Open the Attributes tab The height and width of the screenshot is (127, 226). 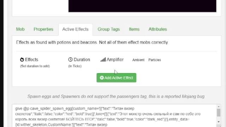[158, 29]
